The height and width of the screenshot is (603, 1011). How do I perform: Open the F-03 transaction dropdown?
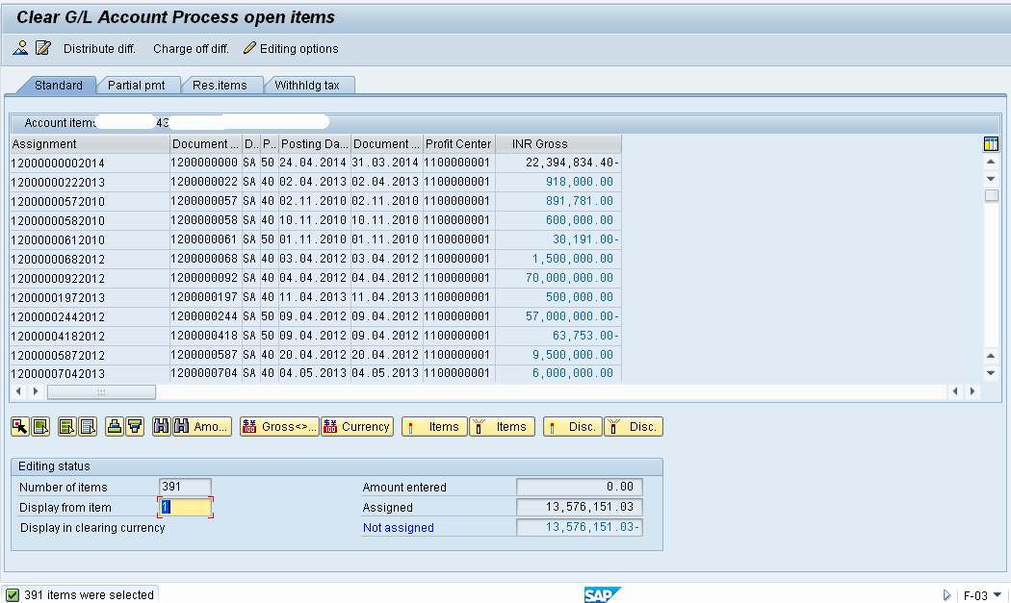coord(999,594)
